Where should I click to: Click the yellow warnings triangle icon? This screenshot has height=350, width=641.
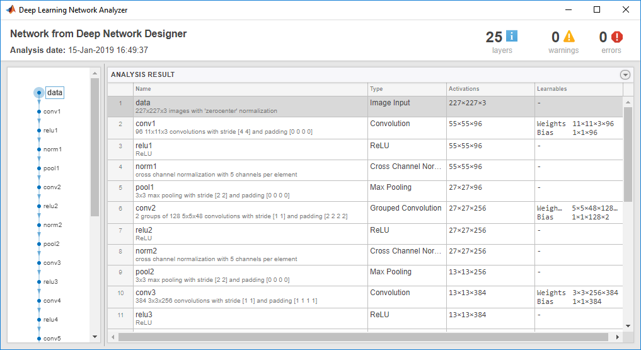(x=569, y=37)
